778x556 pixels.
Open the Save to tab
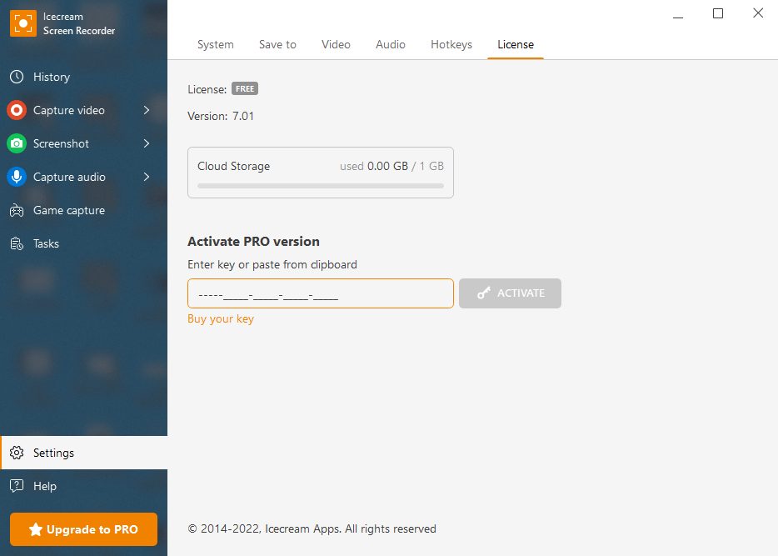pos(277,44)
